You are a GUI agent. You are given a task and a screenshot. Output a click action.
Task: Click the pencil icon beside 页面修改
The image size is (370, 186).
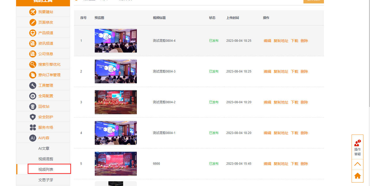click(33, 22)
